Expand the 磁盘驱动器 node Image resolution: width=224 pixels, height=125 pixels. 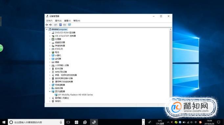pos(50,43)
